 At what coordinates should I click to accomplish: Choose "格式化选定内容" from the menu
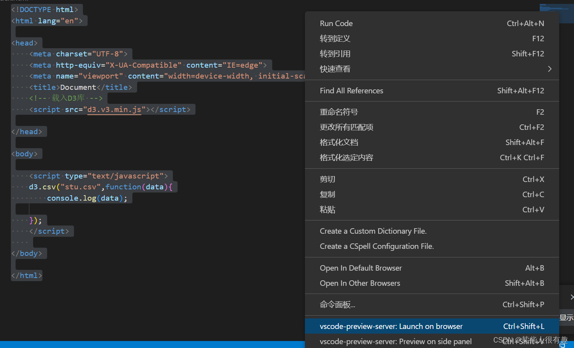[346, 157]
